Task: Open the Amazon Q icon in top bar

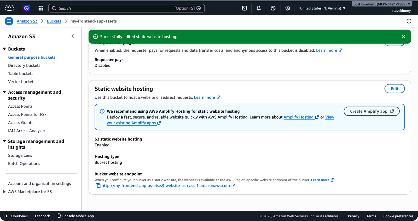Action: point(26,8)
